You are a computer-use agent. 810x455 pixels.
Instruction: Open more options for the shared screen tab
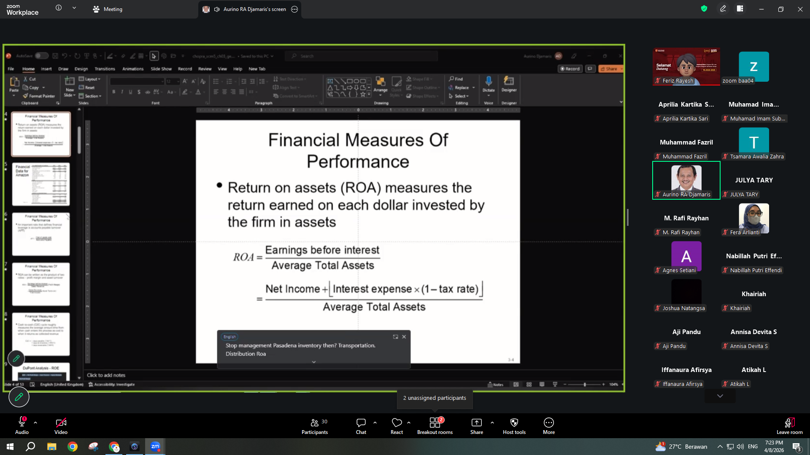coord(294,9)
